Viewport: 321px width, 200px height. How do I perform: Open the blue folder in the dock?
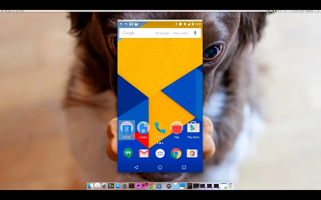(x=176, y=186)
